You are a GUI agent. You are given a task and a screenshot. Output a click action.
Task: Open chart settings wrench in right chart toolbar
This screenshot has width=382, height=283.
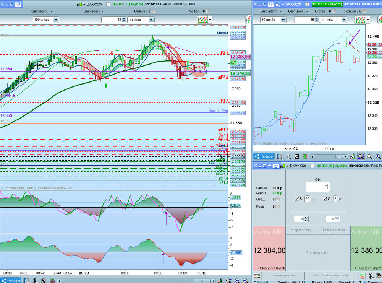(x=352, y=156)
